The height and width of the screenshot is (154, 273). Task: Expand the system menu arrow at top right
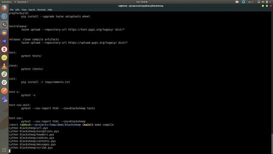coord(270,2)
